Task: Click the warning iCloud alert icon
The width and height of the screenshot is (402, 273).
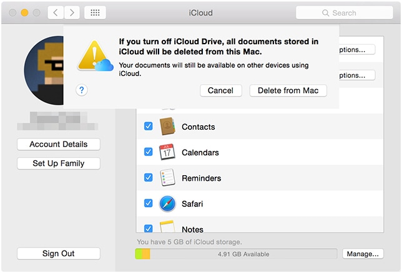Action: click(x=95, y=55)
